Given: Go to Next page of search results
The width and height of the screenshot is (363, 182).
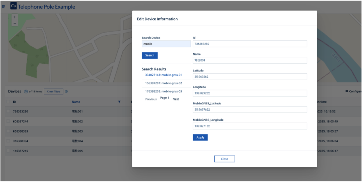Looking at the screenshot, I should pos(176,99).
